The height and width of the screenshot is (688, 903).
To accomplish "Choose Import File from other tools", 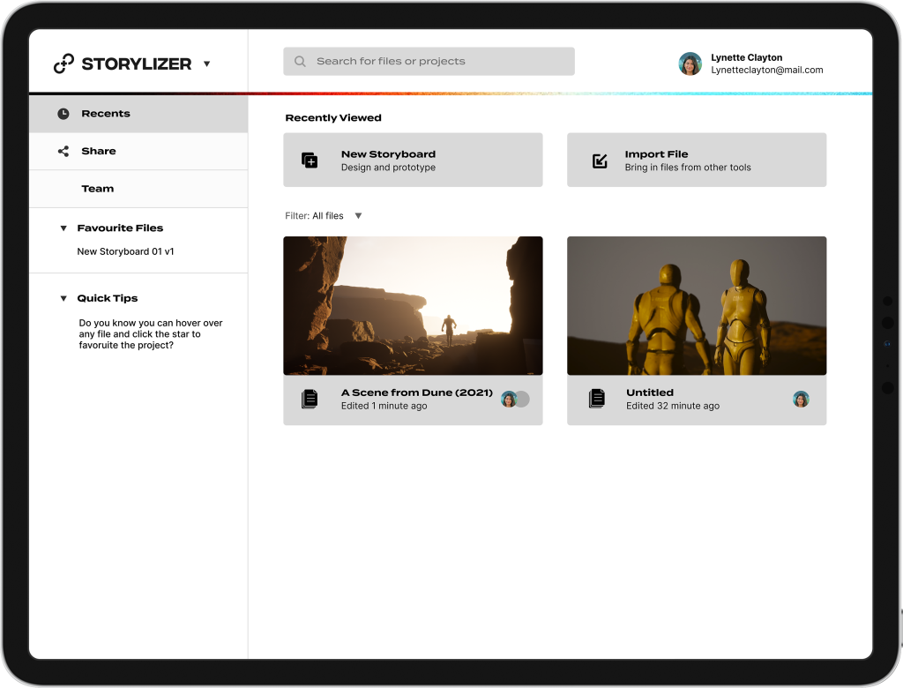I will (697, 161).
